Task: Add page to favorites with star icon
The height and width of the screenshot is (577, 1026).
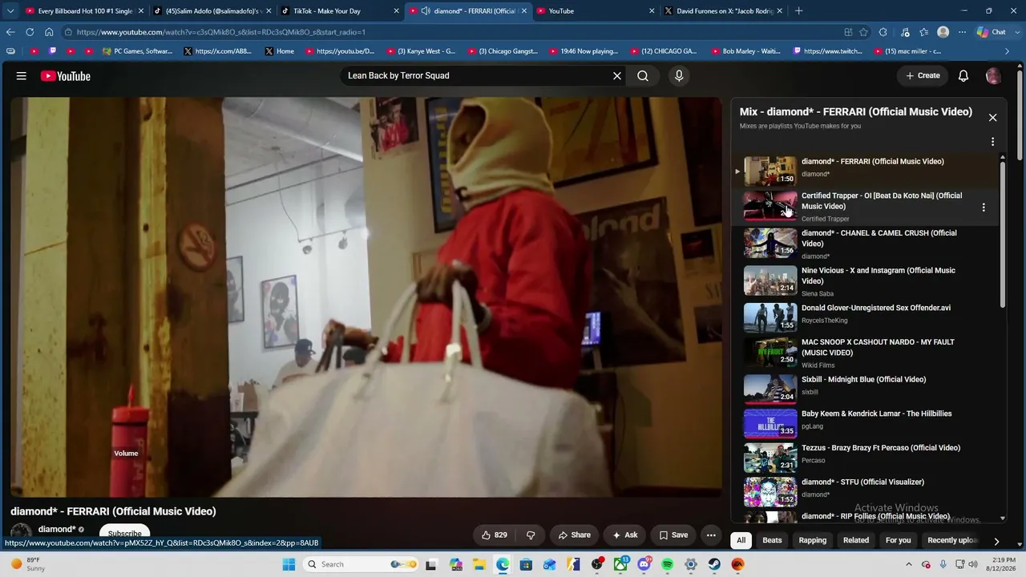Action: (x=863, y=32)
